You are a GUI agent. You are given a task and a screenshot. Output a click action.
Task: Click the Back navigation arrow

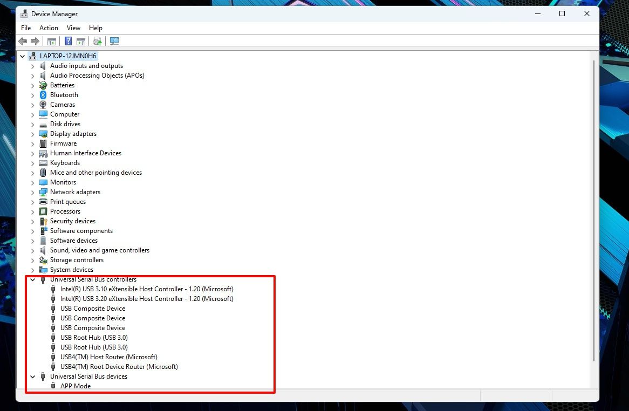[23, 41]
